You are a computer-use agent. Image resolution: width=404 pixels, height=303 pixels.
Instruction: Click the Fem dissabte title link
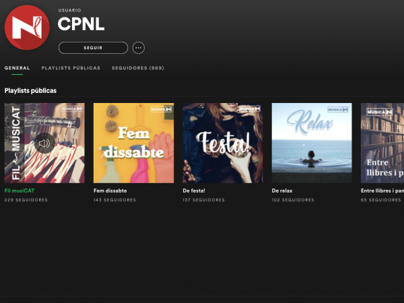110,191
